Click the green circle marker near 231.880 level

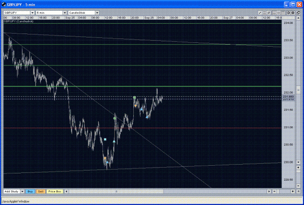tap(134, 97)
